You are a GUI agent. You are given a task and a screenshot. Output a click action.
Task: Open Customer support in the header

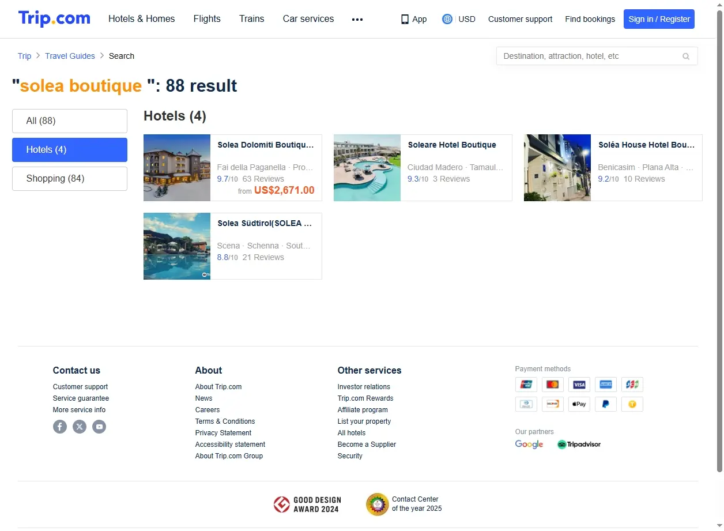(520, 19)
